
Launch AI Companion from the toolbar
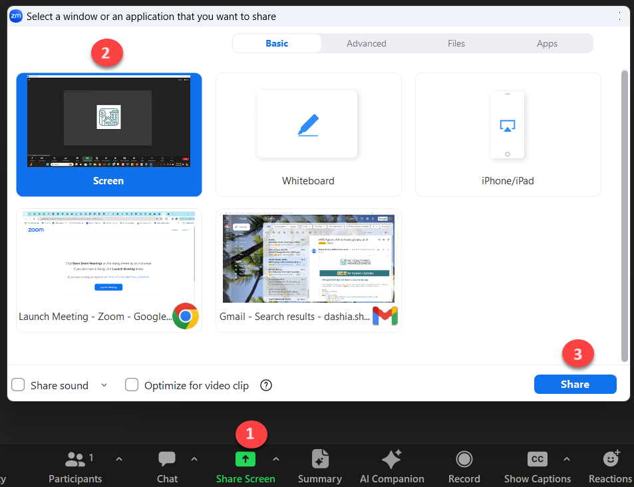click(392, 458)
